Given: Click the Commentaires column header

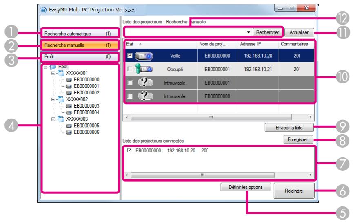Looking at the screenshot, I should tap(297, 44).
